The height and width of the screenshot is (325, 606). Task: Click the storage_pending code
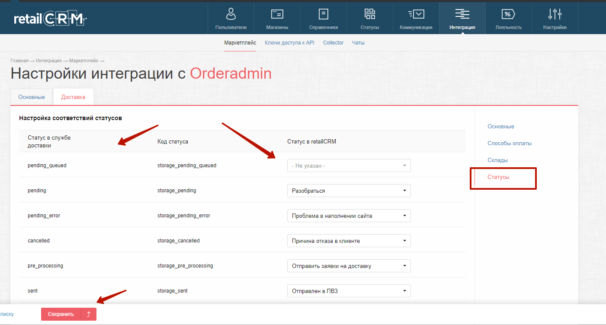click(x=177, y=191)
